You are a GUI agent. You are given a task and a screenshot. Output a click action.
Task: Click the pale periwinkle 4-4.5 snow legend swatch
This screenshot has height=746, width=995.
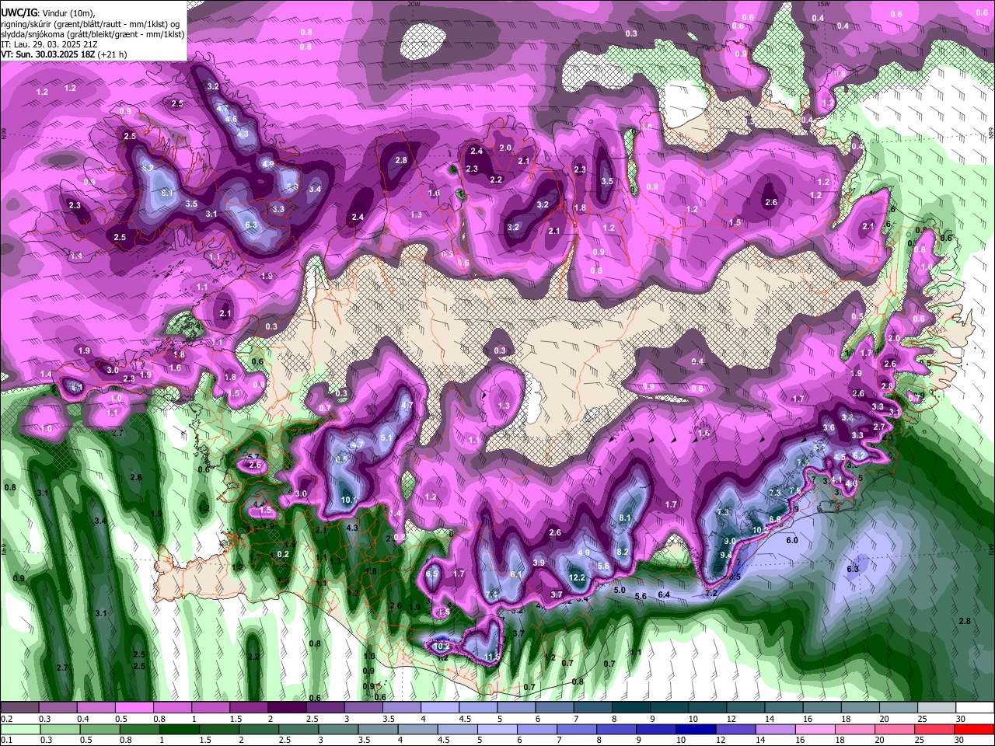(440, 707)
